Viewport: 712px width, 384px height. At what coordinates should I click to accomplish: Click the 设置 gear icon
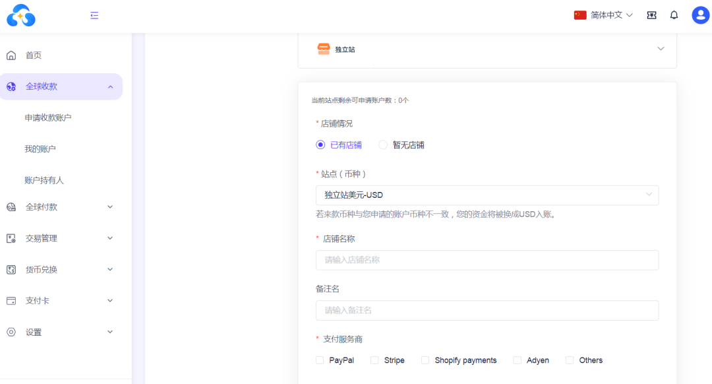(11, 332)
